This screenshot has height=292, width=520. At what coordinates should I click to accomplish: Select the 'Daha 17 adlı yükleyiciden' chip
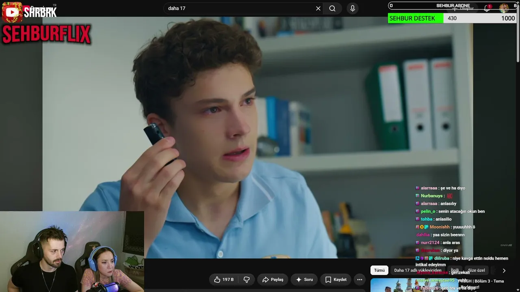[x=418, y=271]
